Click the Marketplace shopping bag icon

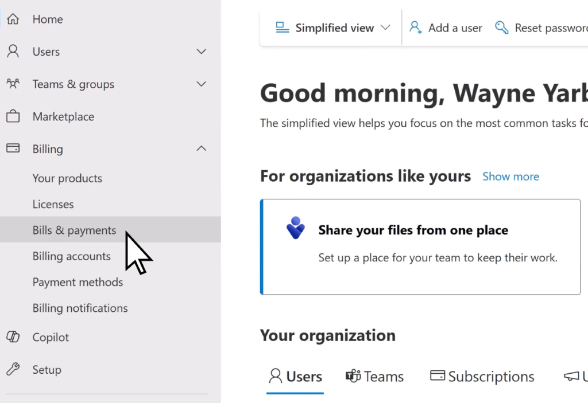13,116
